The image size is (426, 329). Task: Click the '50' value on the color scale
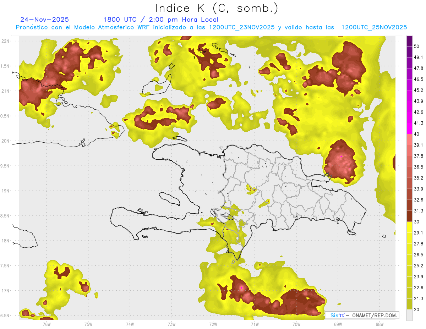417,46
